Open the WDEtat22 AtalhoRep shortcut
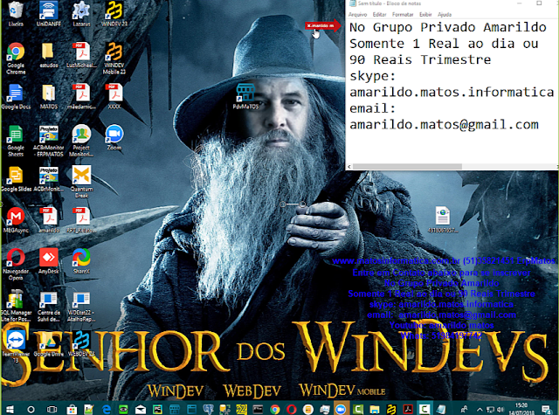 point(81,306)
